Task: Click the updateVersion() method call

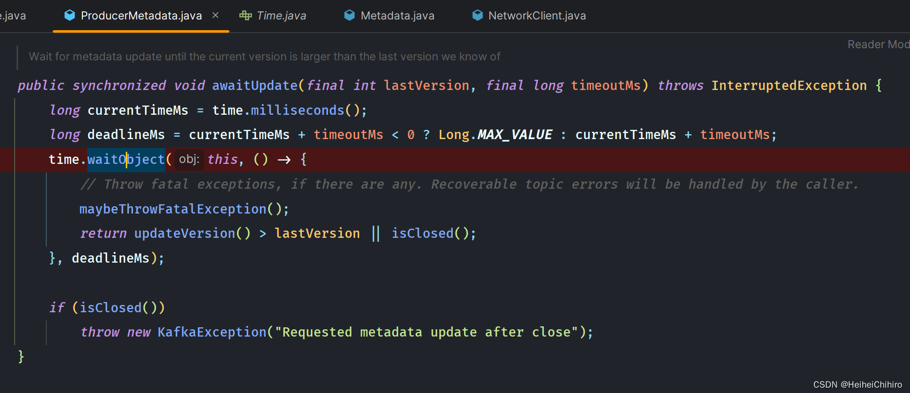Action: [x=193, y=233]
